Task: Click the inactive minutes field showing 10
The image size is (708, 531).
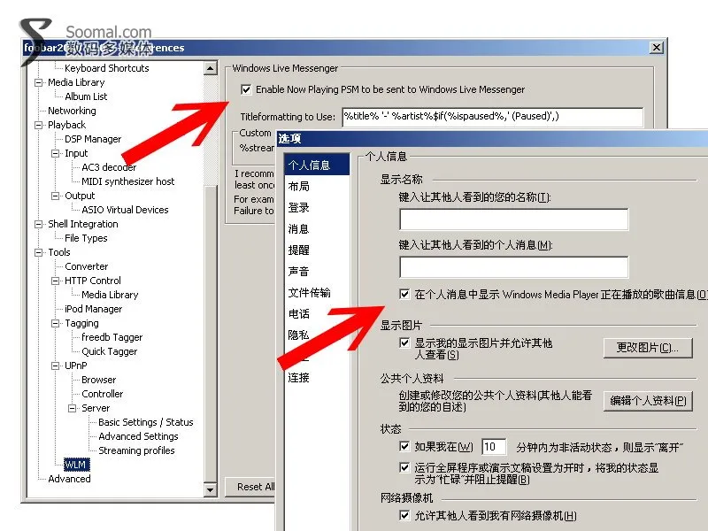Action: tap(494, 447)
